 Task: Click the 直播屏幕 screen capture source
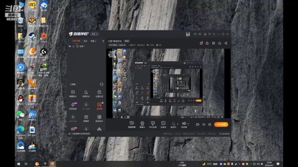coord(132,125)
